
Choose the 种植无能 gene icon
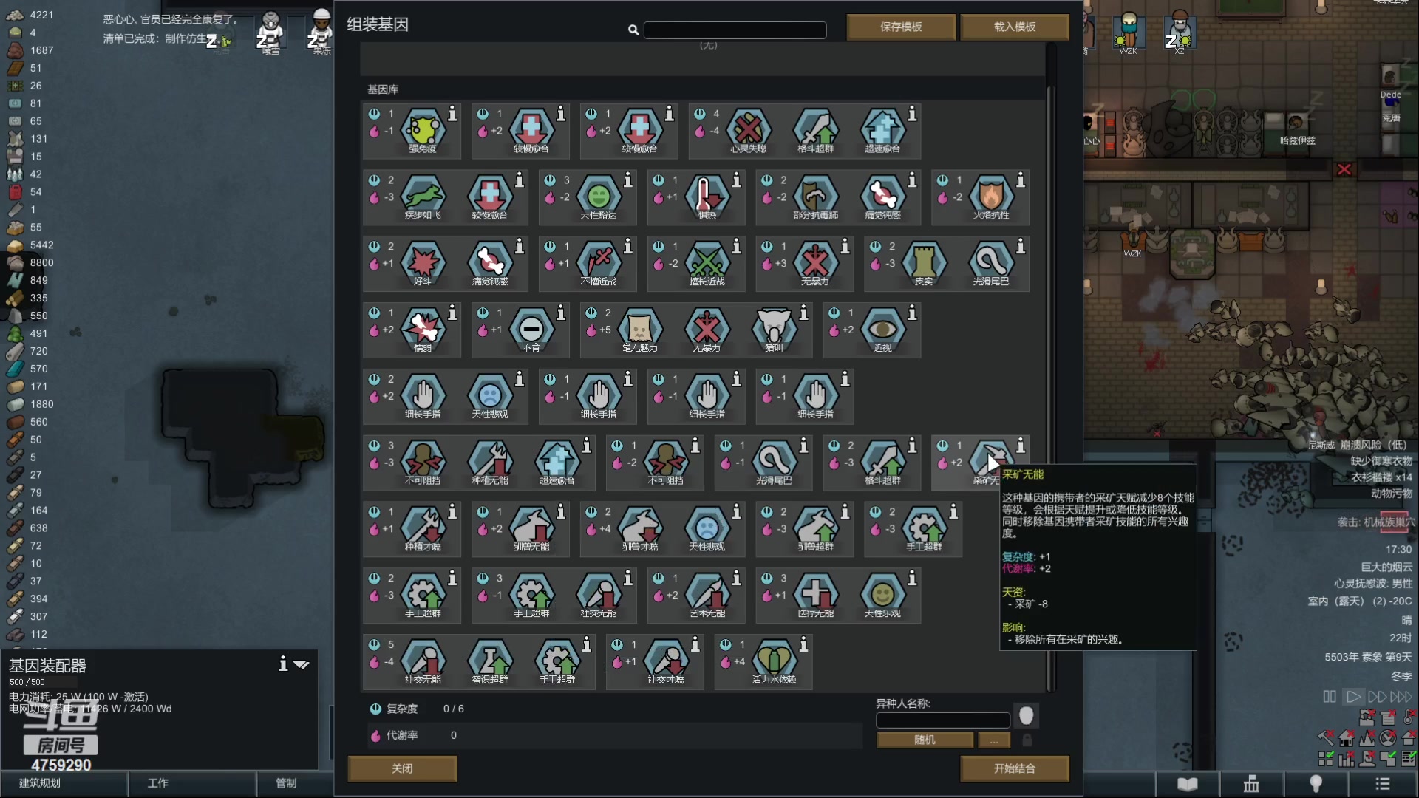tap(490, 462)
